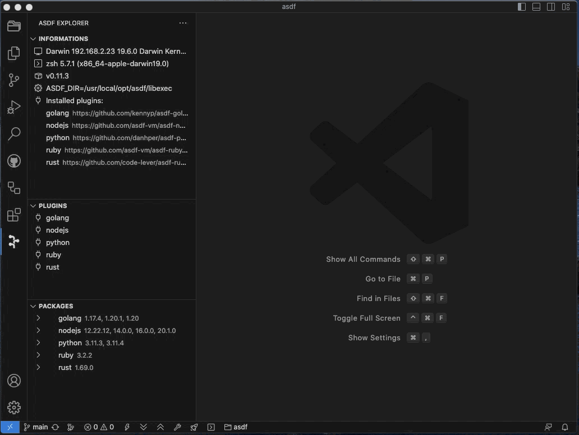Select golang github.com/kennyp plugin info row
Image resolution: width=579 pixels, height=435 pixels.
click(112, 113)
